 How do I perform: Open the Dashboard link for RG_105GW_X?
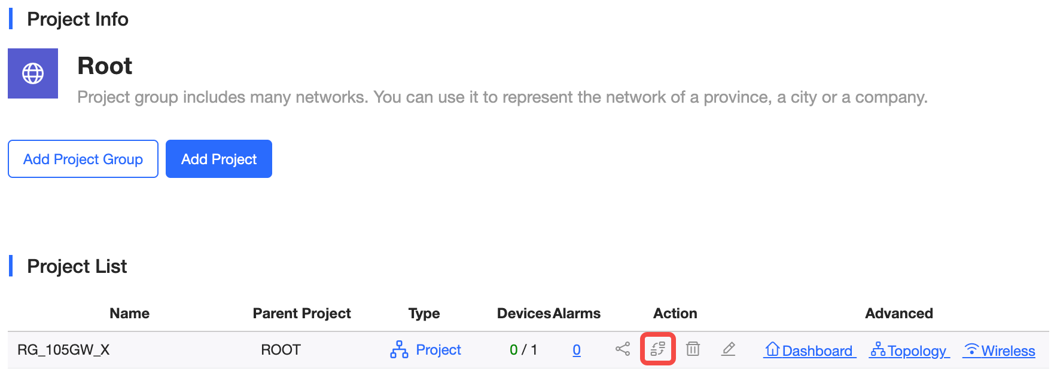point(810,350)
